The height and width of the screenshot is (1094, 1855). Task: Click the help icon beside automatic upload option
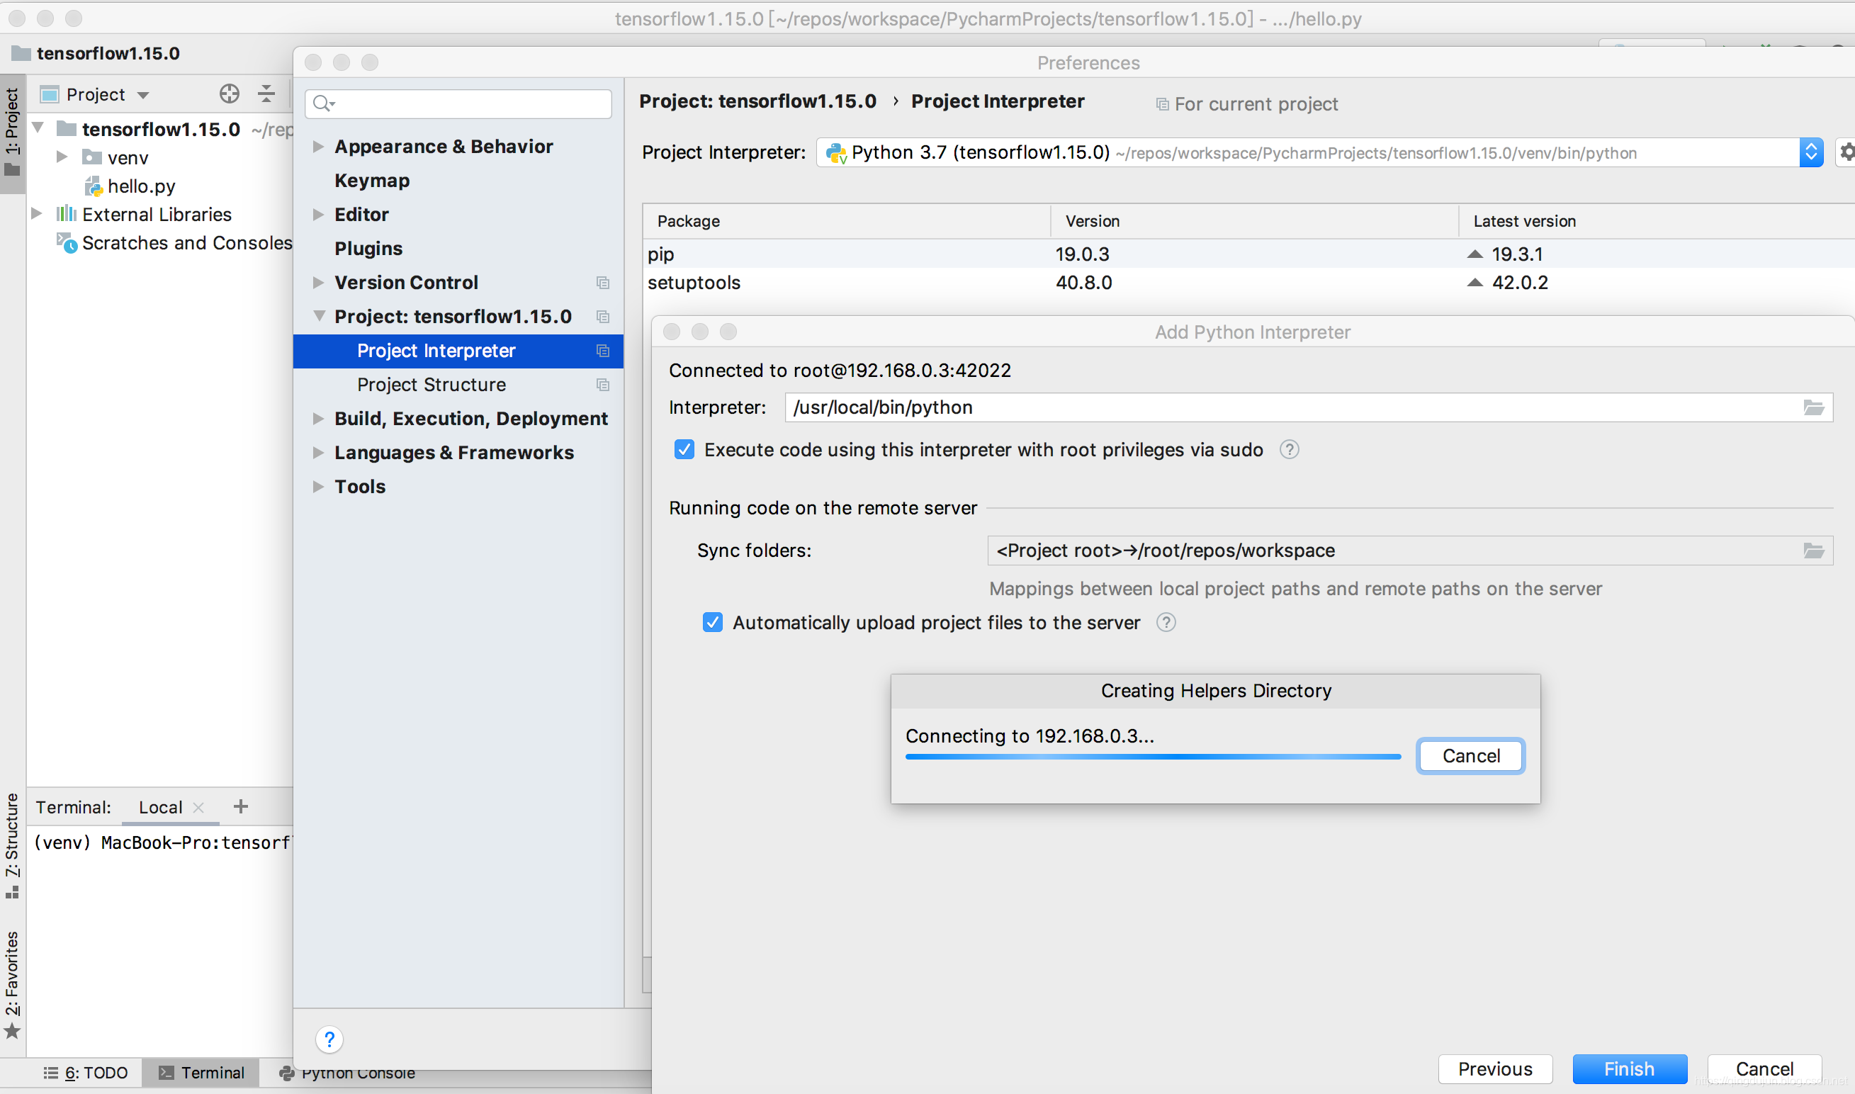1166,623
